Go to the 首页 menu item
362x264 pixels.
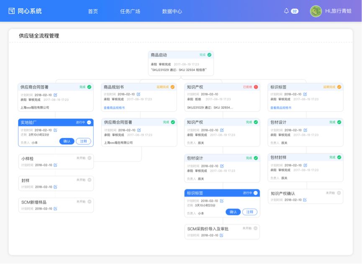click(93, 11)
